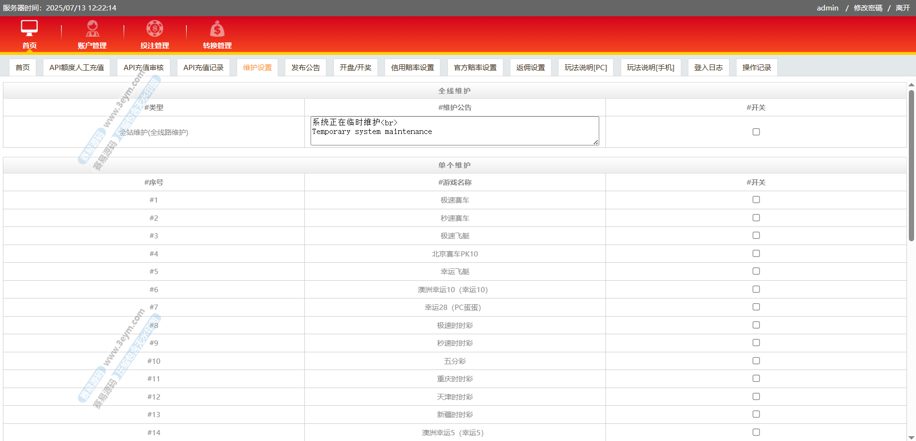Toggle maintenance checkbox for 极速赛车
Image resolution: width=916 pixels, height=441 pixels.
tap(756, 200)
